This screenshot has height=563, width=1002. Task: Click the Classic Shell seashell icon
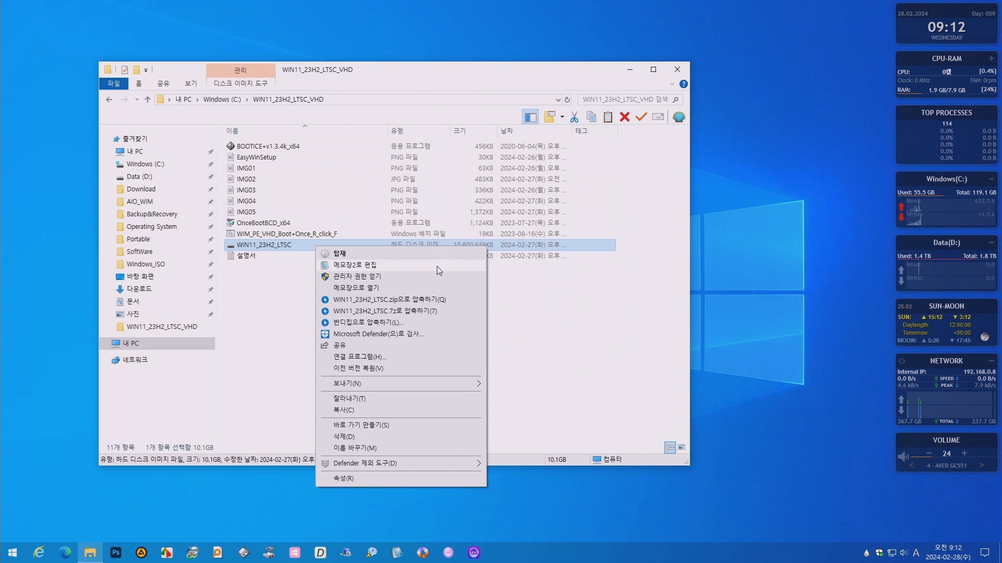click(x=678, y=117)
